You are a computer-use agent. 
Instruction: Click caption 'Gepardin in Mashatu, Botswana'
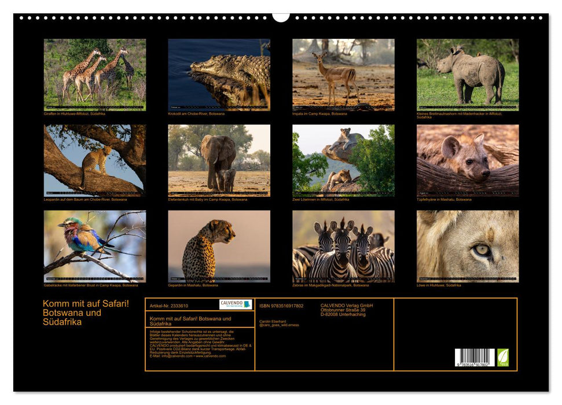click(x=193, y=286)
